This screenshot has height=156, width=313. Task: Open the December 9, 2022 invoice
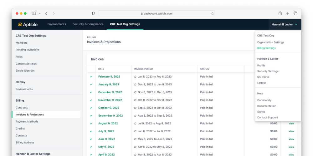(x=110, y=92)
